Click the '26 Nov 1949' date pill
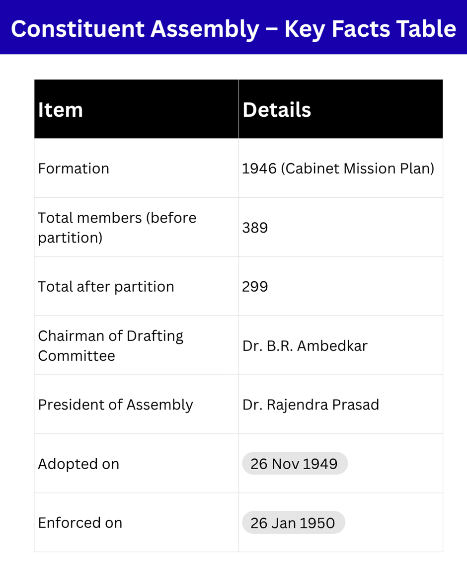 pyautogui.click(x=294, y=464)
